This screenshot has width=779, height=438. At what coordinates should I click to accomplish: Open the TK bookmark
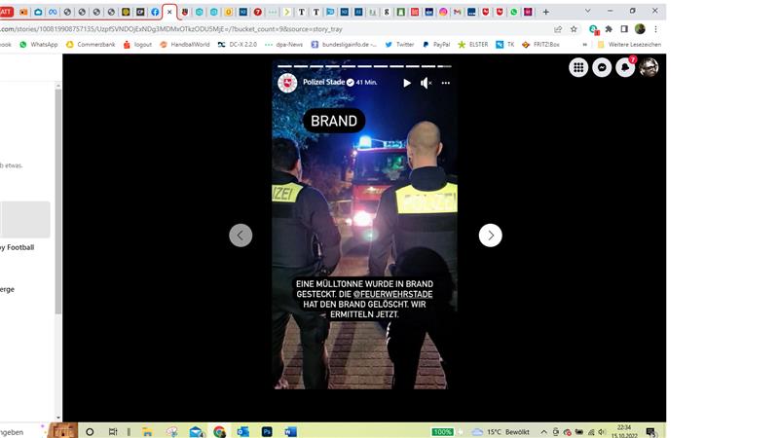[505, 45]
